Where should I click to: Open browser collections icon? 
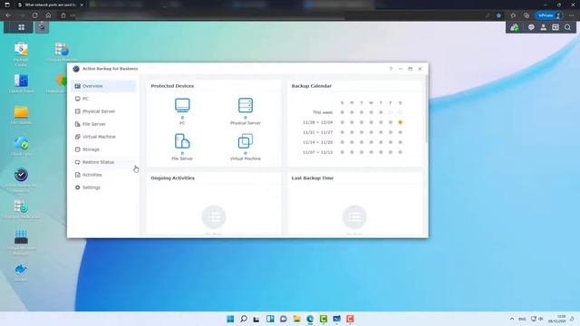[527, 15]
